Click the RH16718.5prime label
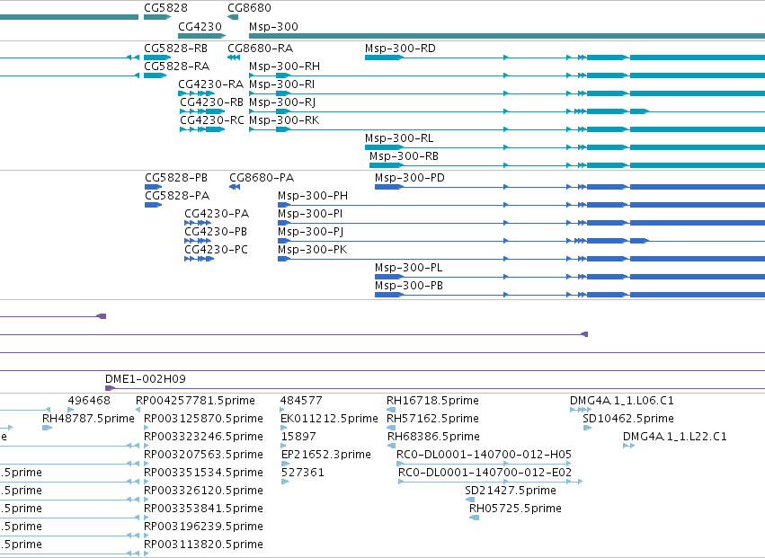The height and width of the screenshot is (558, 765). [432, 401]
